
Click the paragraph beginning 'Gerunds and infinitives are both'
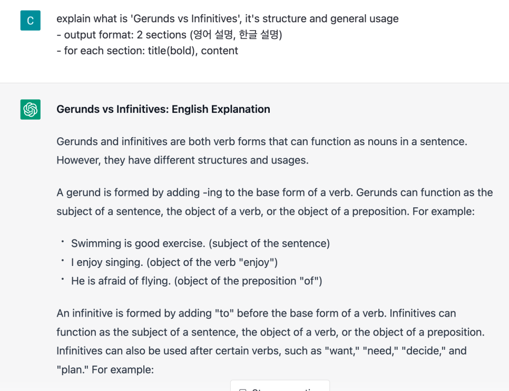262,151
